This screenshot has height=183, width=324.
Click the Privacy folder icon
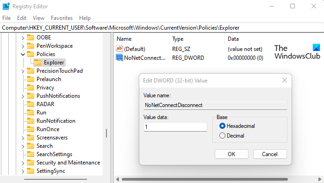31,88
